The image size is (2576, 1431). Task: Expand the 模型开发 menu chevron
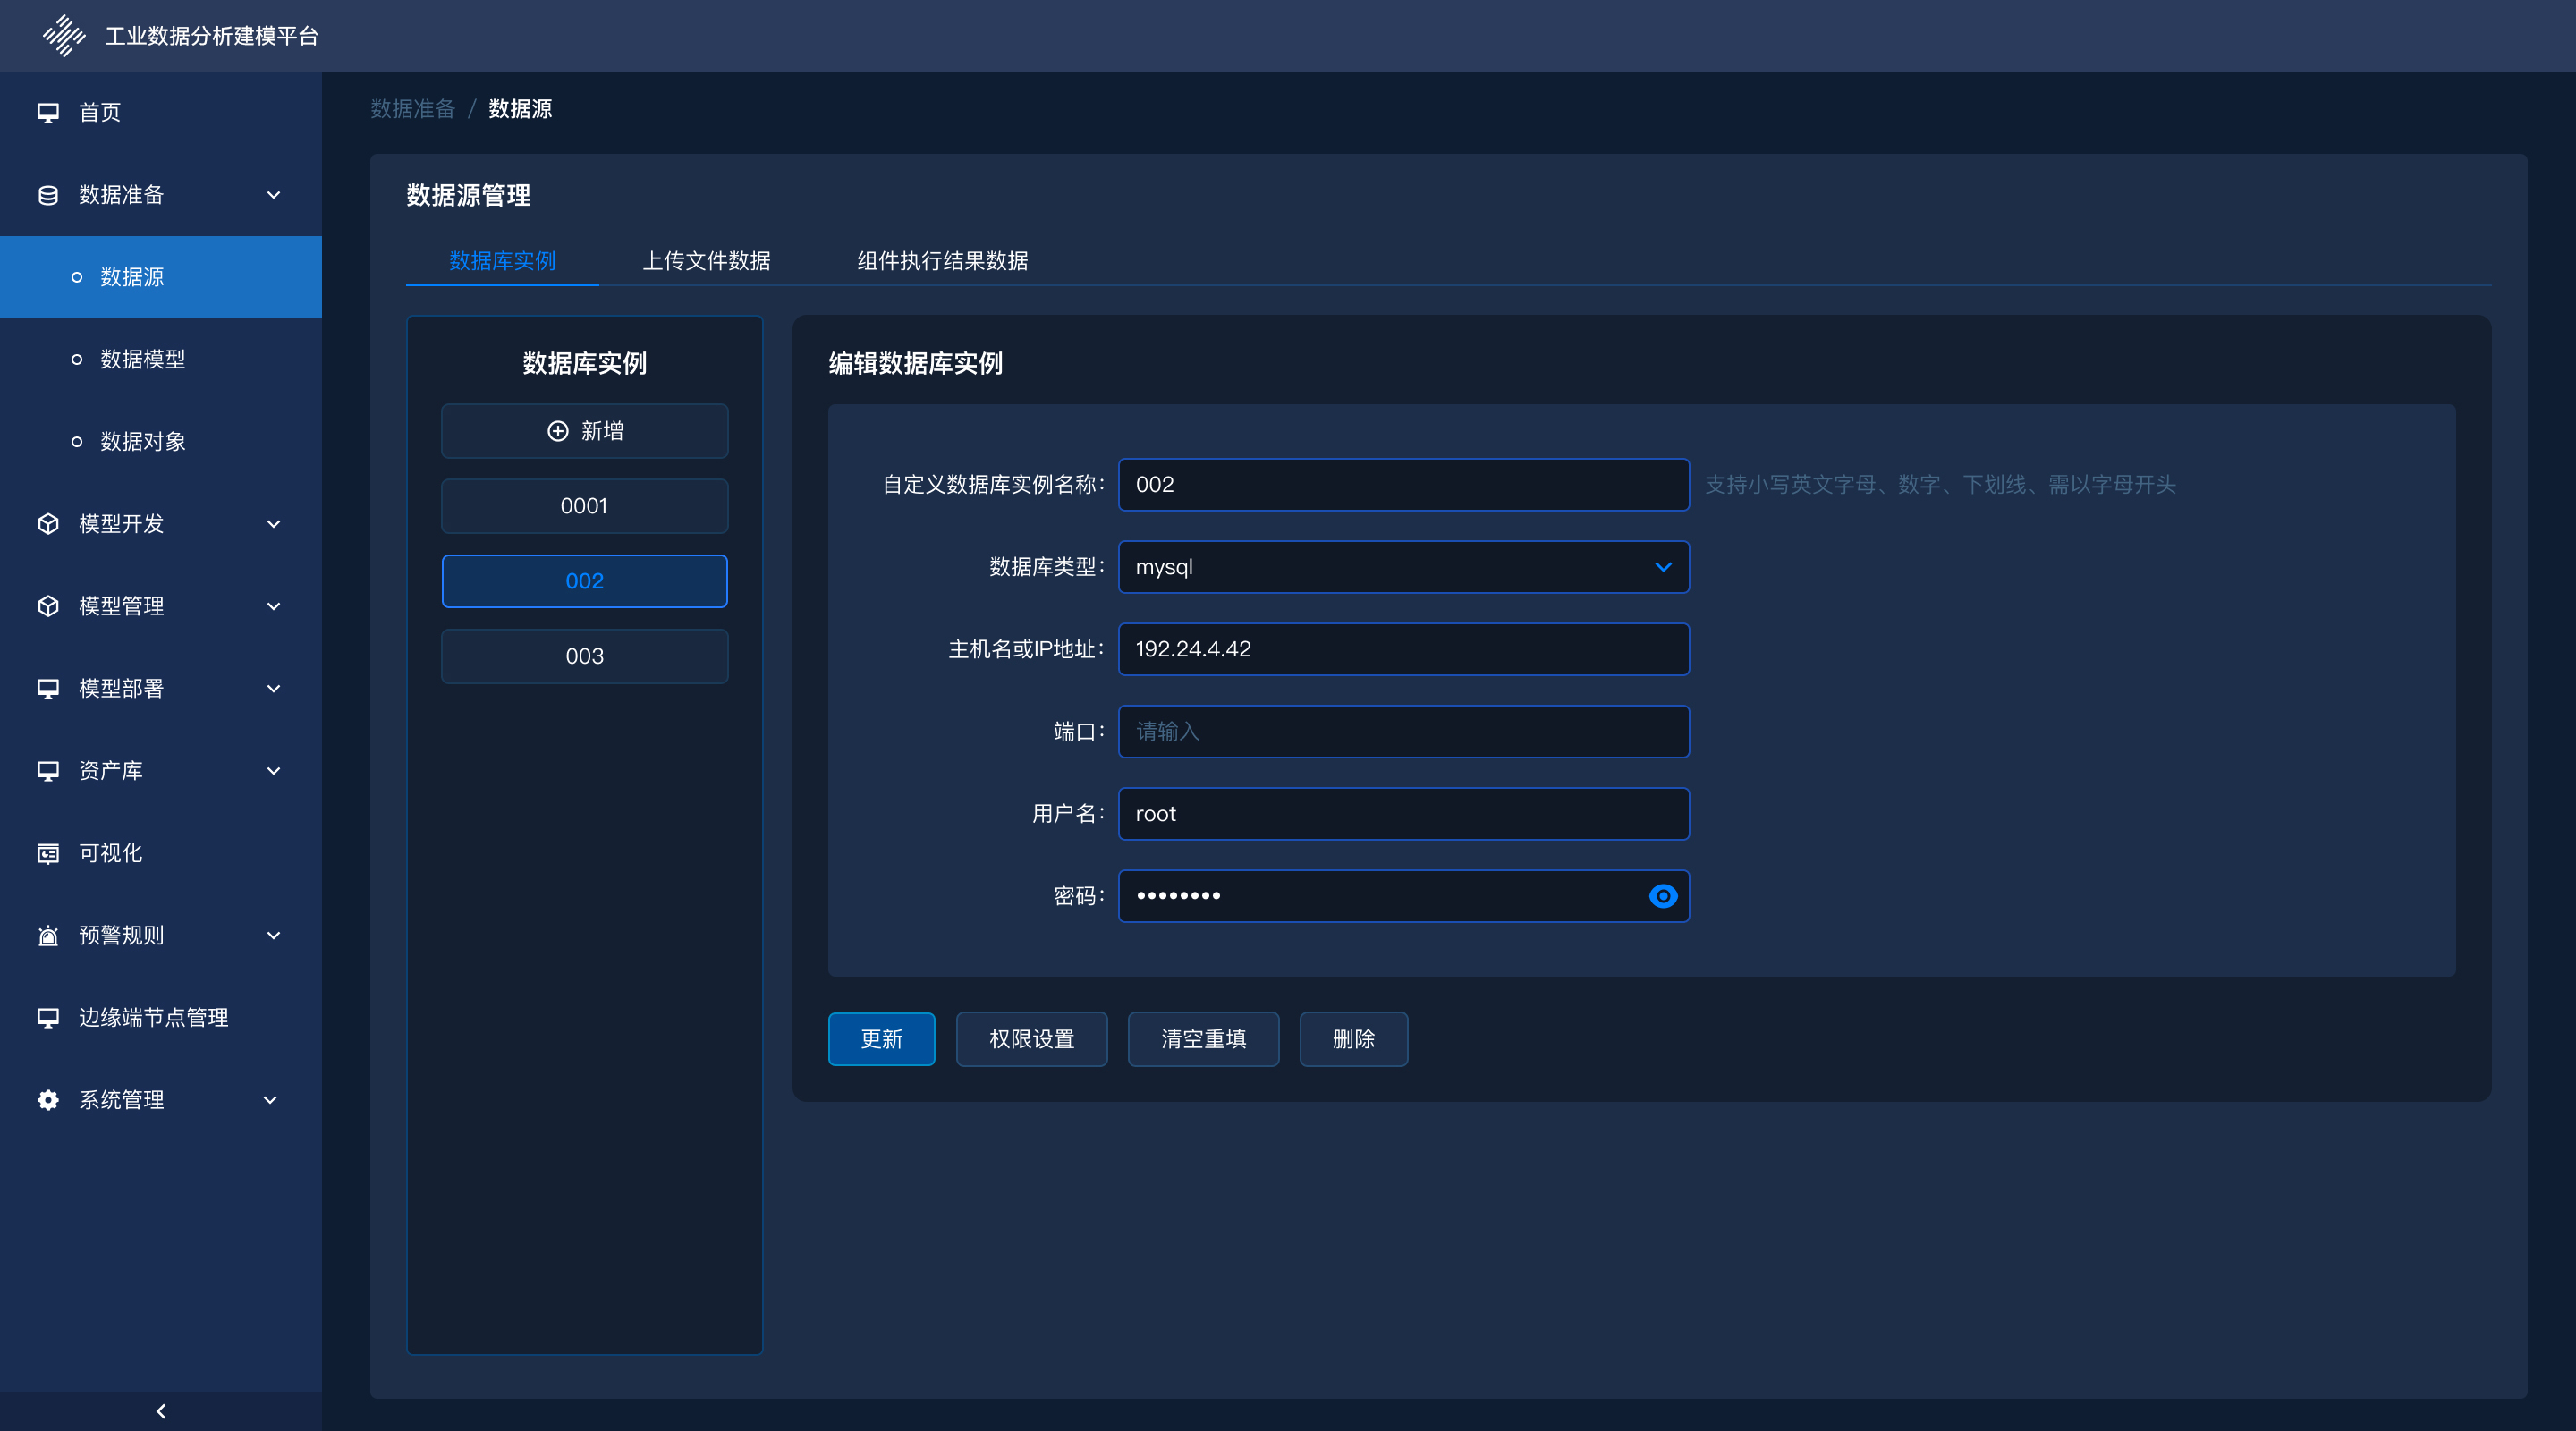coord(273,524)
